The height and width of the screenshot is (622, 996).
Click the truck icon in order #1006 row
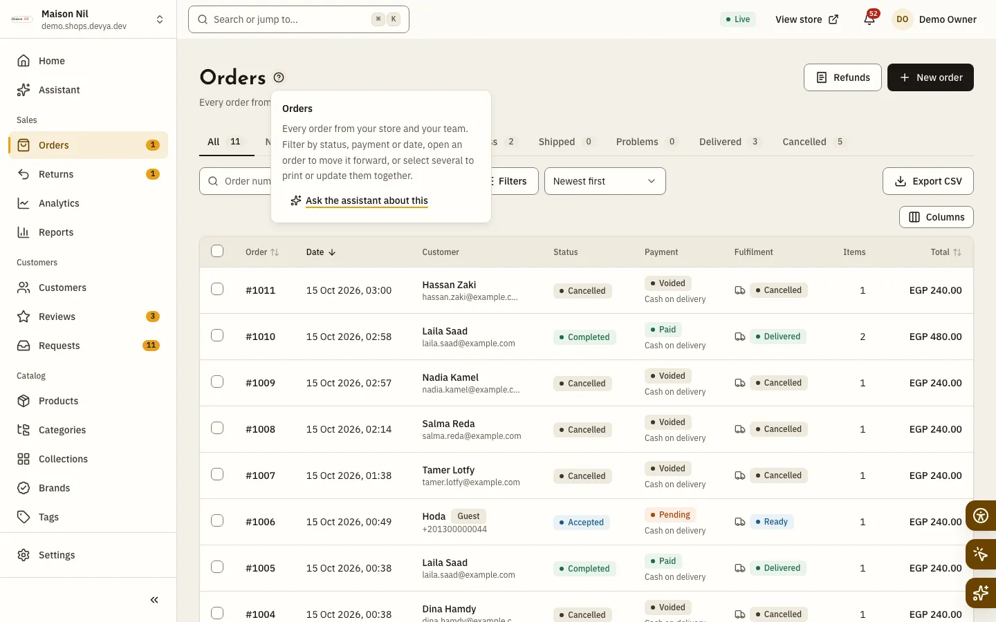point(739,522)
